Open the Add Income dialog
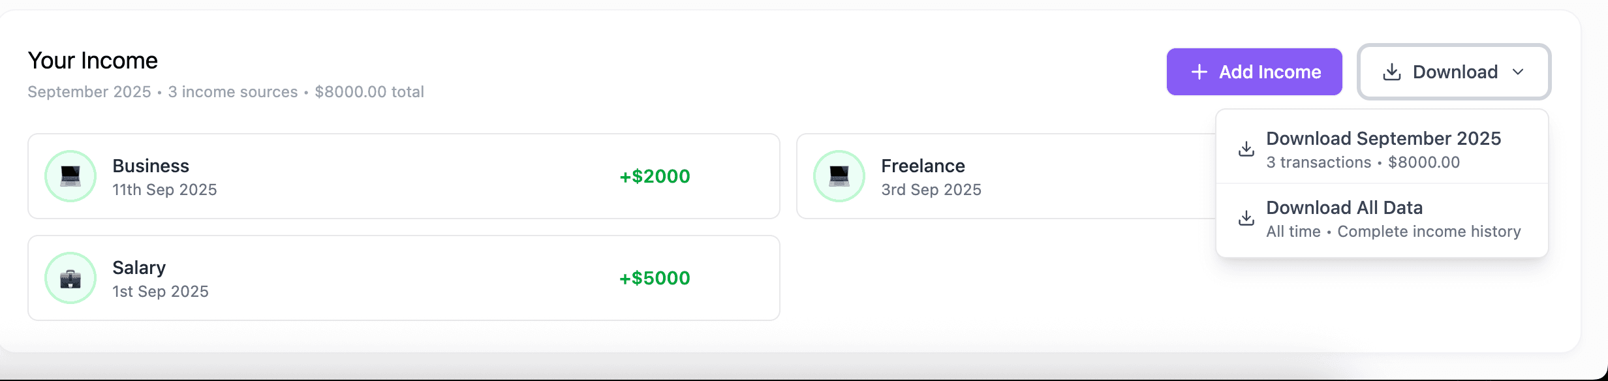 (x=1254, y=72)
